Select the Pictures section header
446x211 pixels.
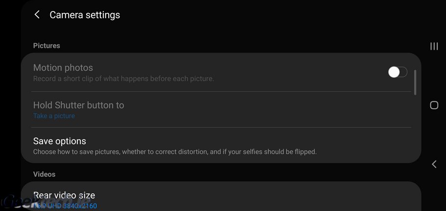(x=47, y=46)
